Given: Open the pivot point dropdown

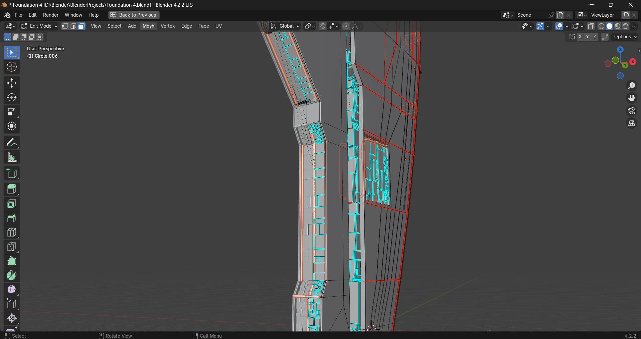Looking at the screenshot, I should coord(310,26).
